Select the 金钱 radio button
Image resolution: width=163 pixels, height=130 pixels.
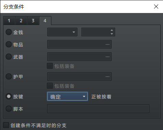pyautogui.click(x=9, y=32)
